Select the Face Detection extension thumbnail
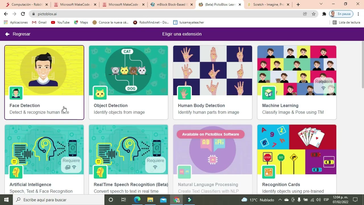364x205 pixels. 44,71
